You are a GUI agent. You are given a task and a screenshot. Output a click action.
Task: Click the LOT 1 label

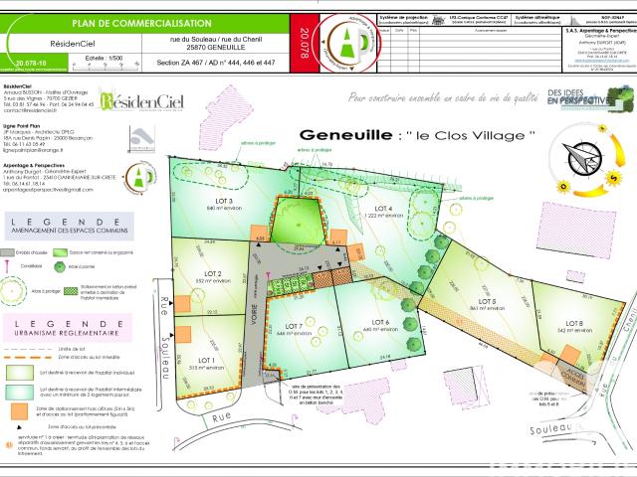pyautogui.click(x=206, y=361)
